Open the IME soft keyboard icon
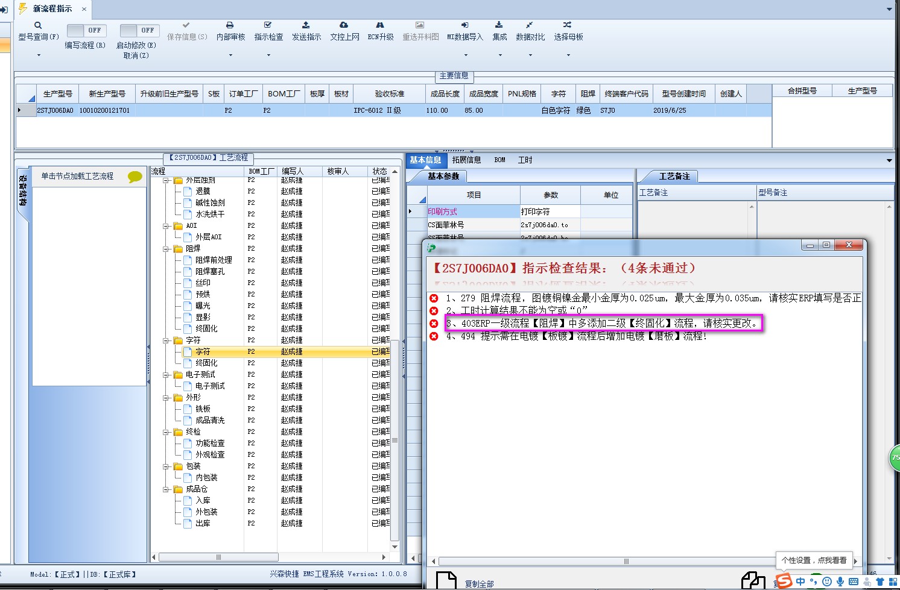Screen dimensions: 900x590 pos(853,582)
